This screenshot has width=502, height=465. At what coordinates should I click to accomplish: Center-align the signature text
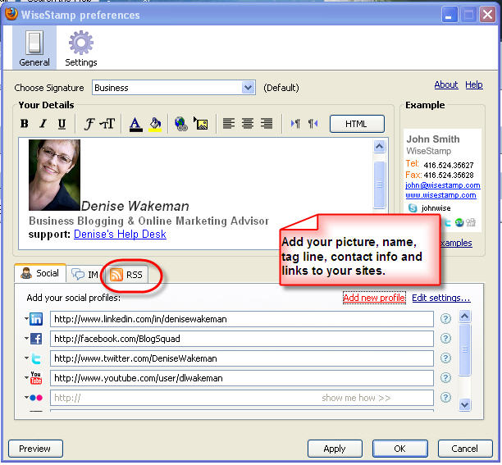click(x=248, y=124)
